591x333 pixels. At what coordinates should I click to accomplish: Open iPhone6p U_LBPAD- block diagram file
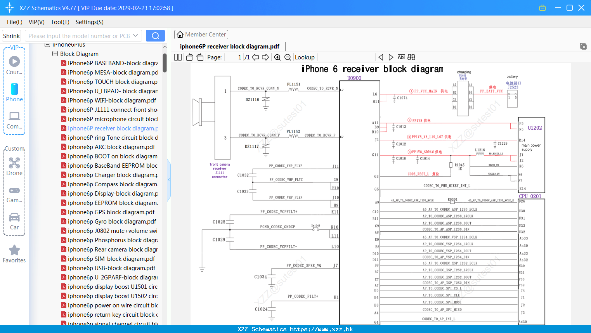(x=109, y=91)
